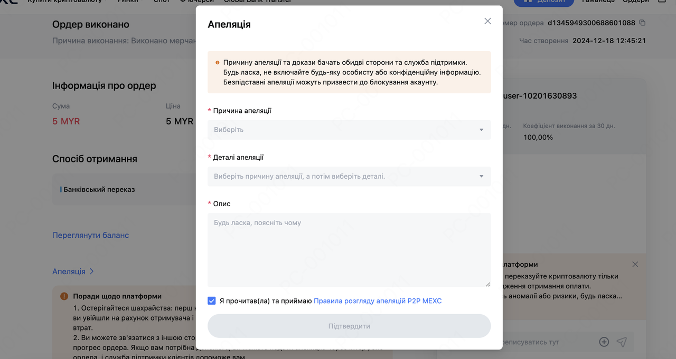Click the add attachment plus icon in chat
This screenshot has height=359, width=676.
tap(604, 342)
